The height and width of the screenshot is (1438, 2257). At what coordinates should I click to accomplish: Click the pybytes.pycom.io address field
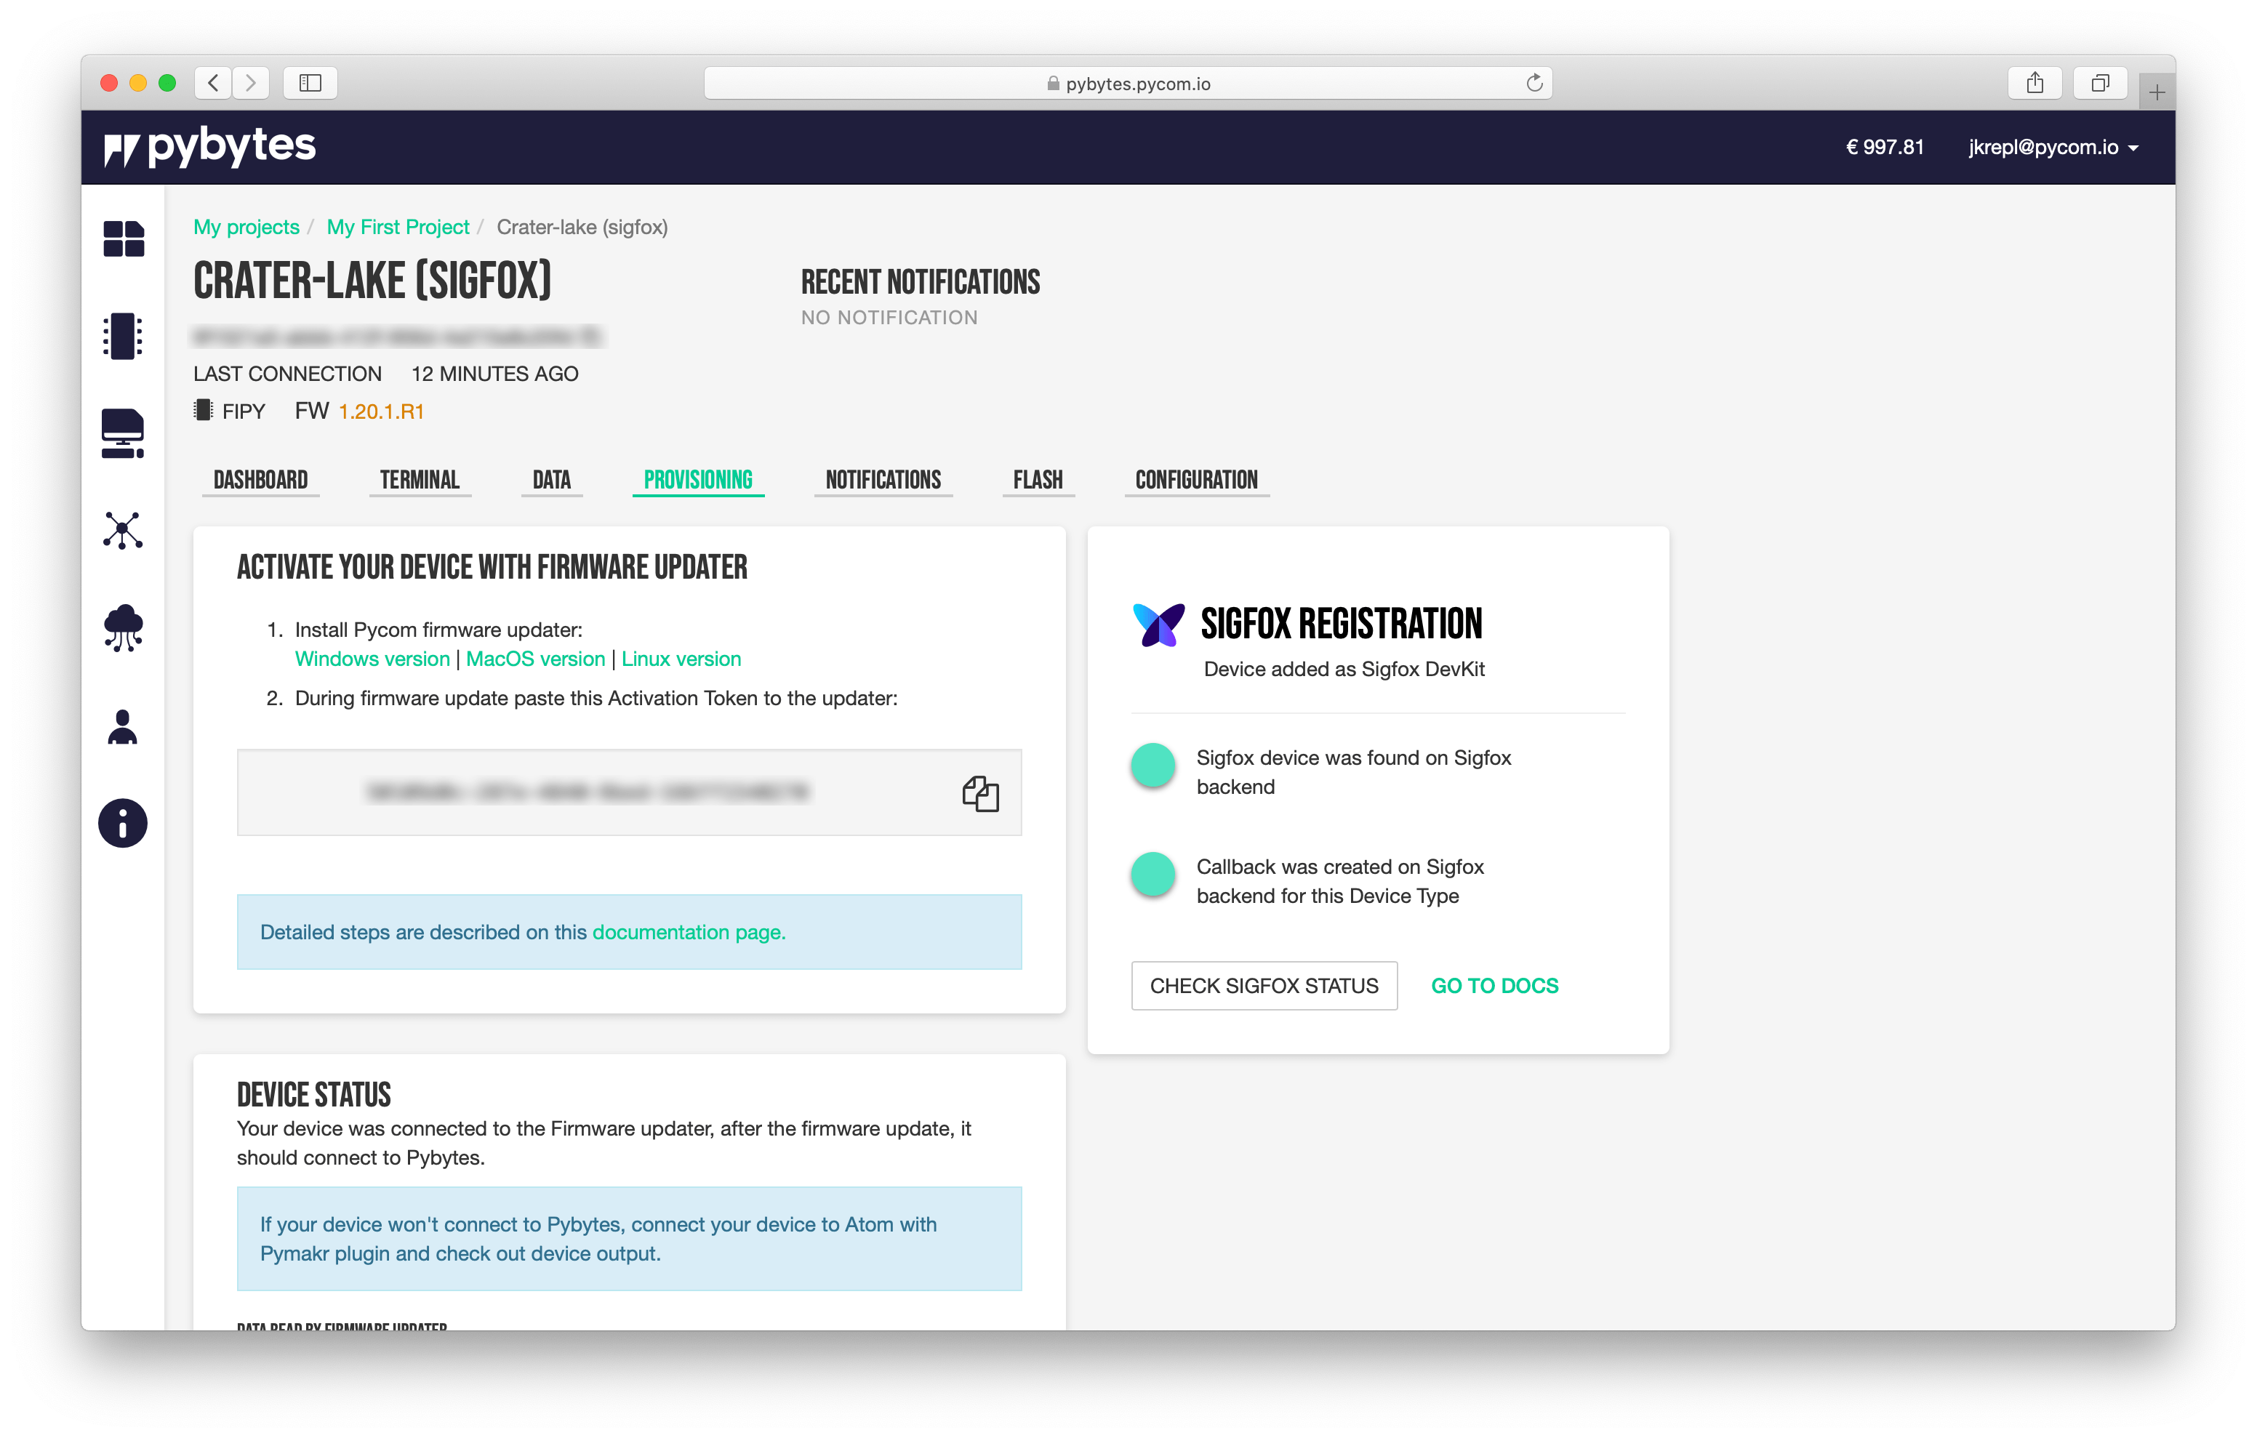tap(1128, 84)
